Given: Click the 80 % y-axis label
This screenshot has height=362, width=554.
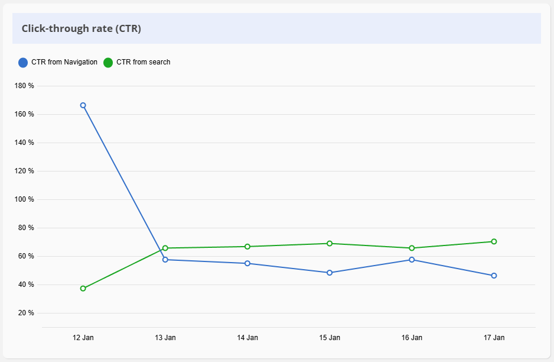Looking at the screenshot, I should [26, 228].
